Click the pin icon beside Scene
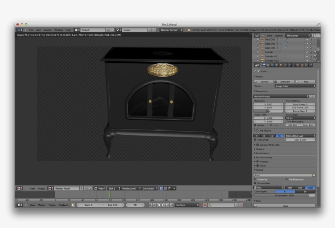This screenshot has width=335, height=228. click(255, 71)
